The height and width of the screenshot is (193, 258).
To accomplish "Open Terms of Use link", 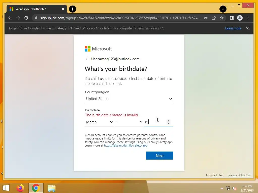I will (214, 175).
